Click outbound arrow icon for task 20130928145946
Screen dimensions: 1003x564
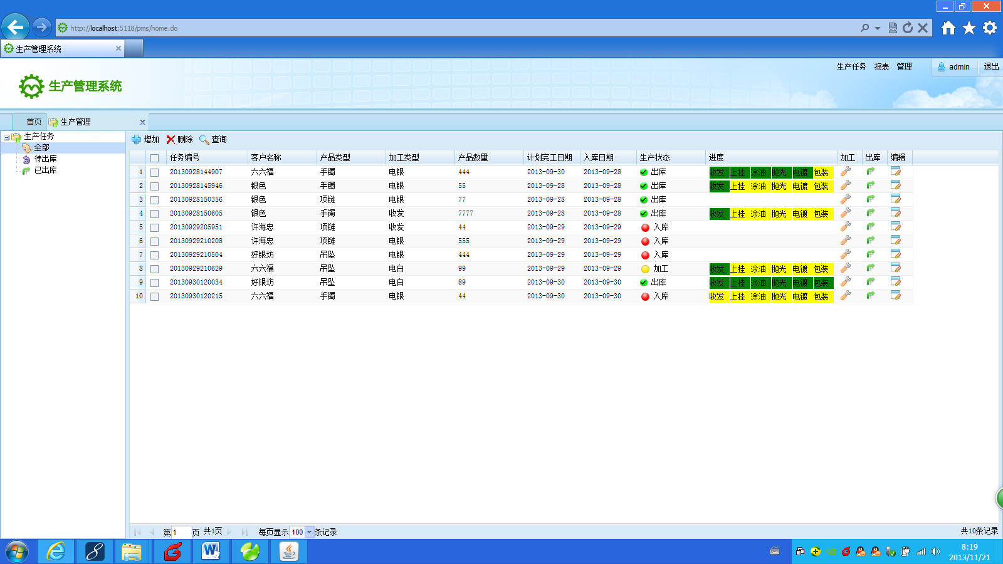tap(871, 185)
